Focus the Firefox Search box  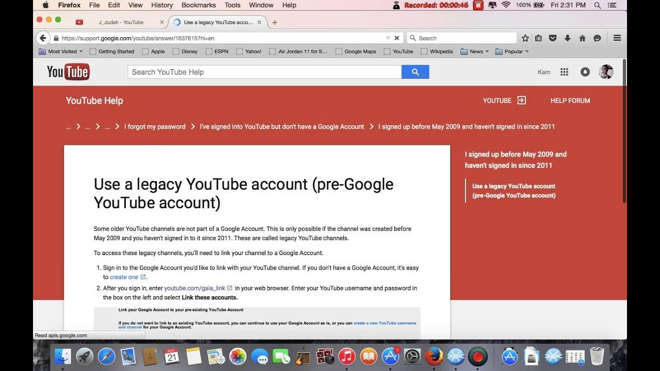(461, 38)
